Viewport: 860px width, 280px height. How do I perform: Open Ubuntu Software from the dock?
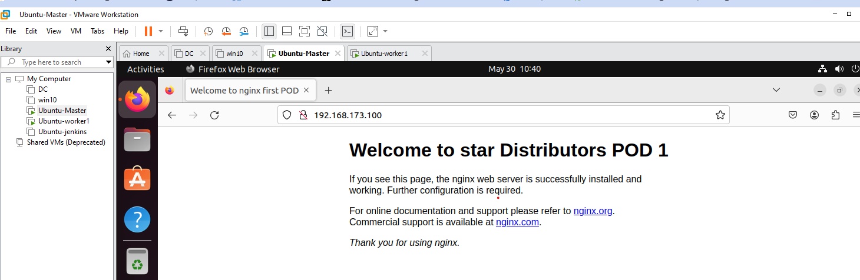coord(137,179)
